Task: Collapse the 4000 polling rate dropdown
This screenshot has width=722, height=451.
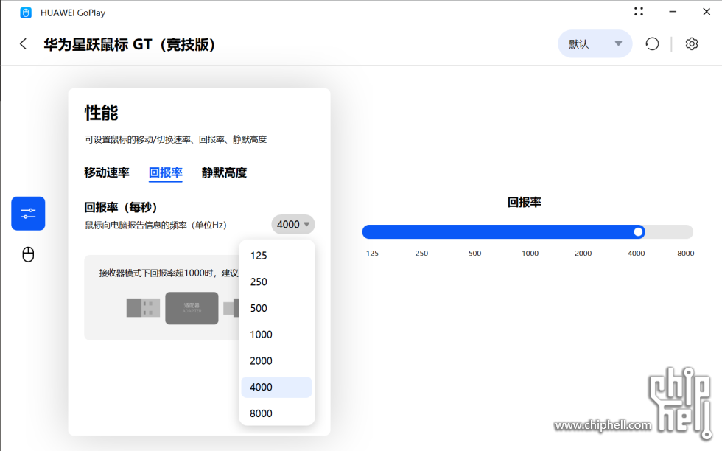Action: point(293,224)
